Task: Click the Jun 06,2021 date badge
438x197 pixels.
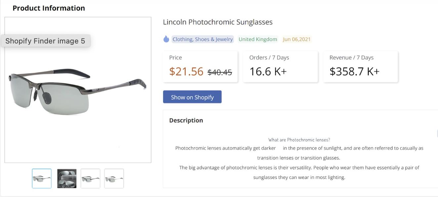Action: [x=297, y=39]
